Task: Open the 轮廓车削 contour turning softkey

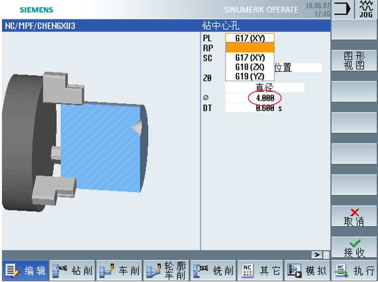Action: pos(166,271)
